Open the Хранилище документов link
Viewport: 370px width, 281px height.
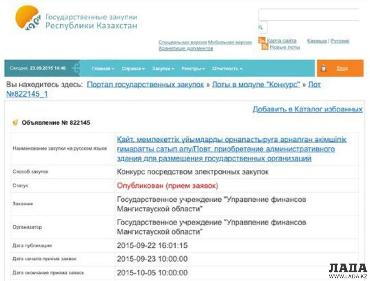(185, 48)
